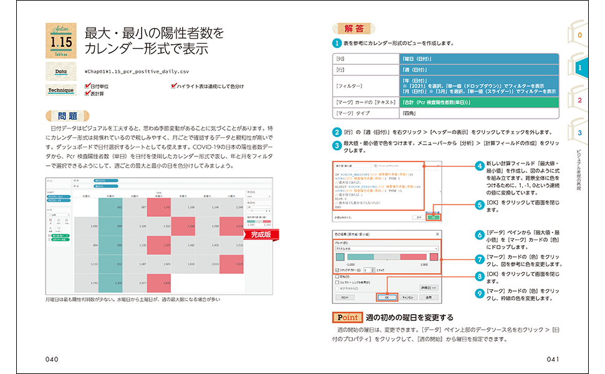Click the color legend on worksheet right
The height and width of the screenshot is (374, 605).
point(258,221)
